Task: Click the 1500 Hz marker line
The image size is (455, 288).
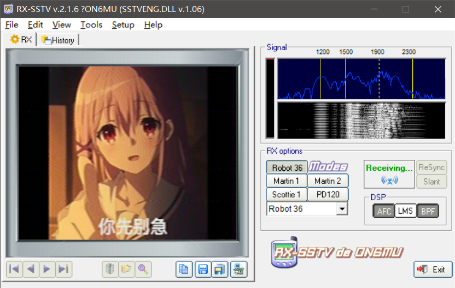Action: coord(346,79)
